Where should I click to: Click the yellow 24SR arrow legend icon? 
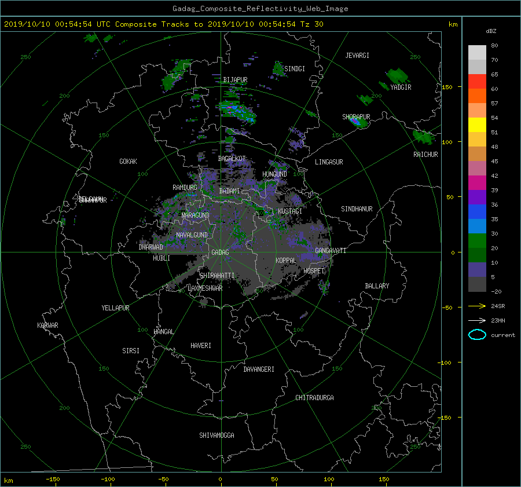point(477,306)
